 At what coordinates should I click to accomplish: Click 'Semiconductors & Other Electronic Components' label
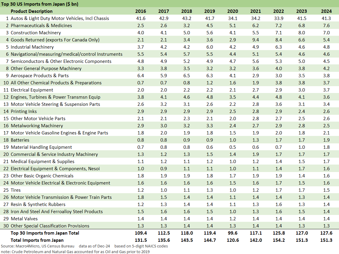pyautogui.click(x=61, y=61)
